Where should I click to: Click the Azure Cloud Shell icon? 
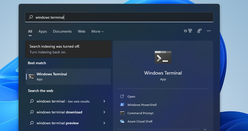(x=122, y=121)
